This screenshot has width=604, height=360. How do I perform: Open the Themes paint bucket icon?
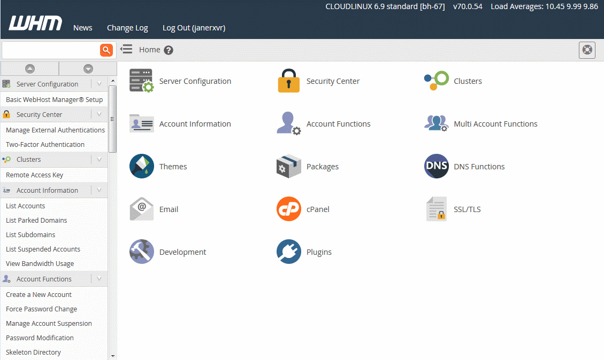141,166
